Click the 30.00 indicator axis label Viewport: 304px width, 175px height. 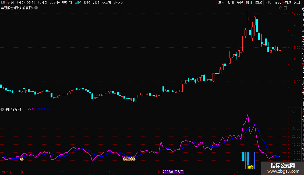[296, 128]
